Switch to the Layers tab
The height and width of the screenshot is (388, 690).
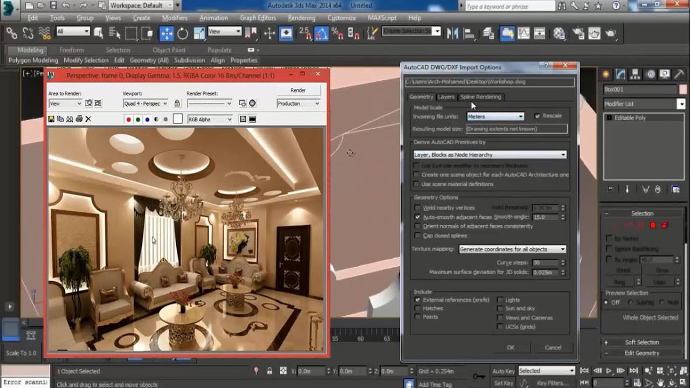[446, 97]
